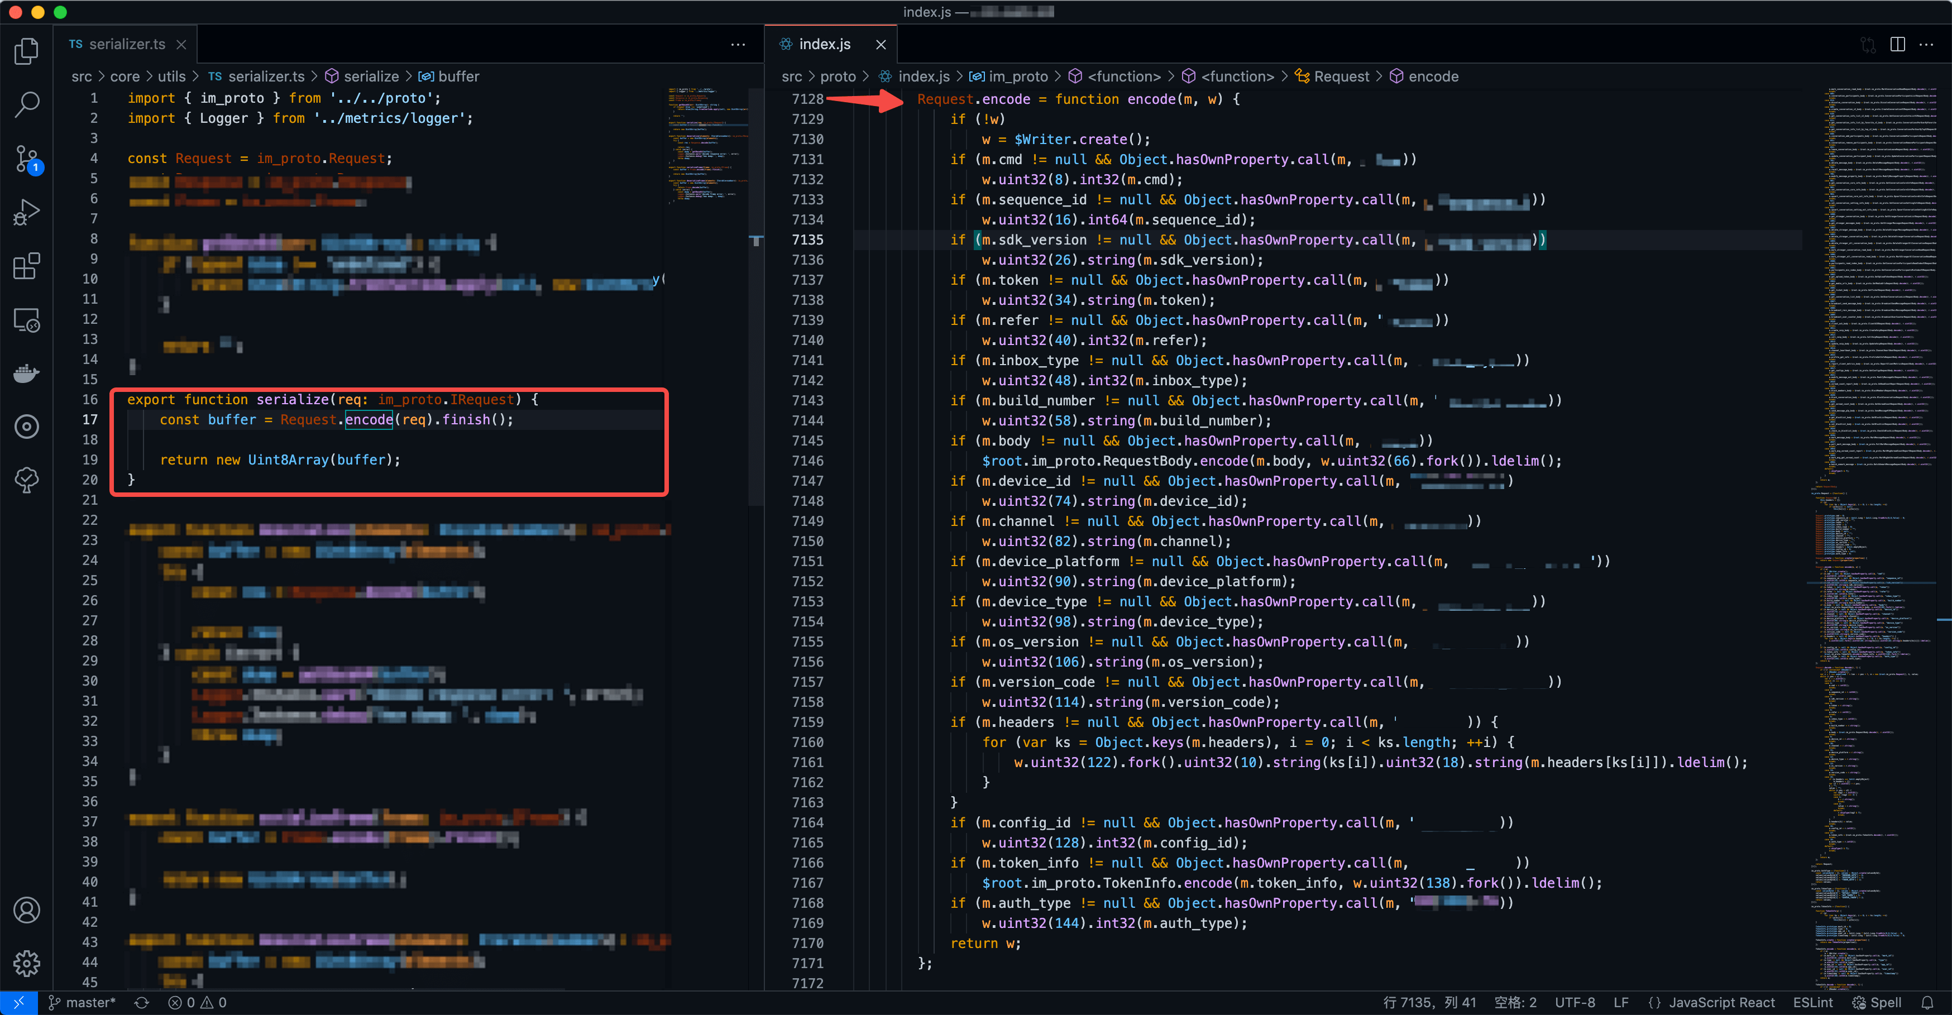Open the Docker view
The height and width of the screenshot is (1015, 1952).
27,374
